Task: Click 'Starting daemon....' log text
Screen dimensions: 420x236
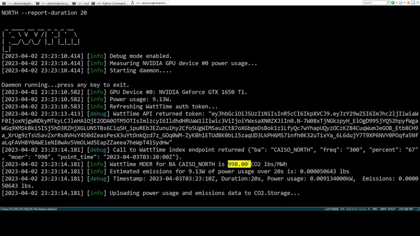Action: click(x=141, y=70)
